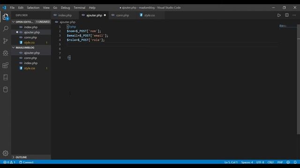The width and height of the screenshot is (300, 168).
Task: Open the Search view in activity bar
Action: (x=6, y=29)
